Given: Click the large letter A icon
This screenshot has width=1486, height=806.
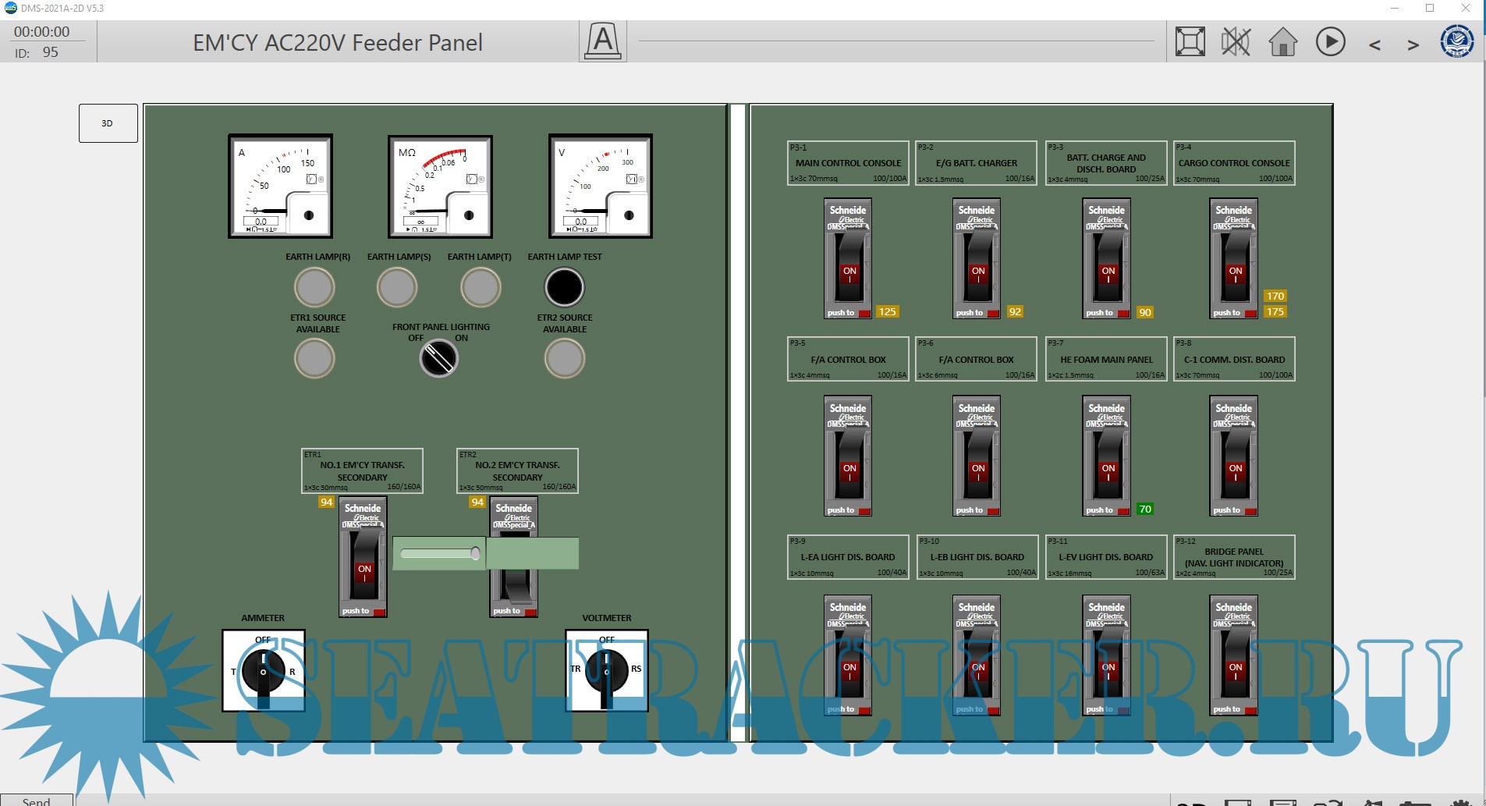Looking at the screenshot, I should (x=602, y=41).
